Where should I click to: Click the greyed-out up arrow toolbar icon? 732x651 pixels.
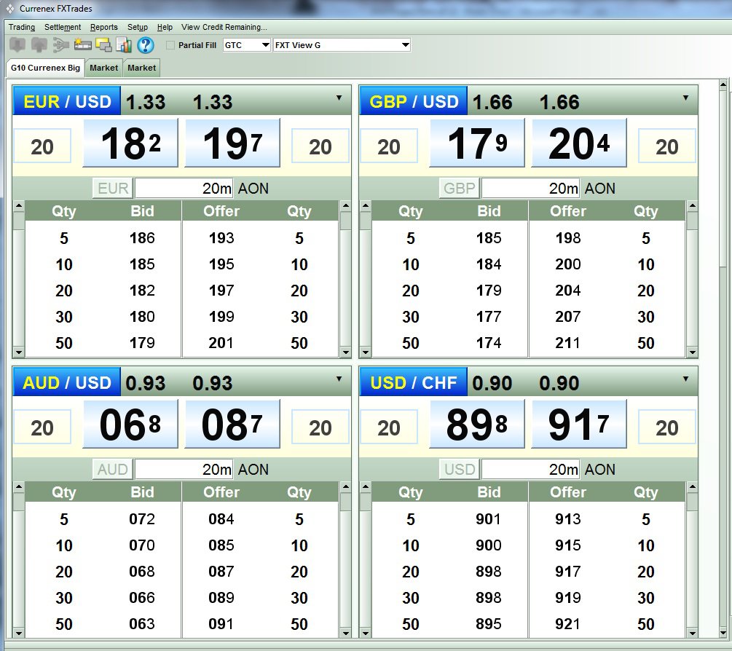(x=39, y=45)
